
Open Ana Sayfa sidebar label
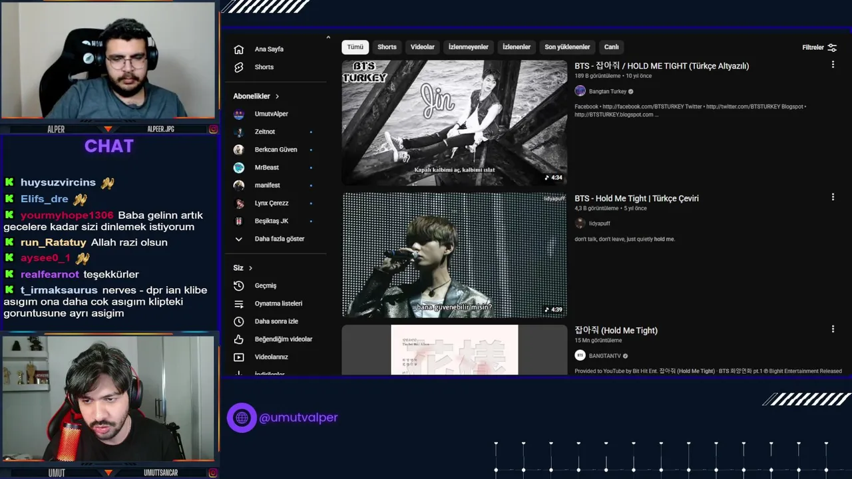coord(269,49)
